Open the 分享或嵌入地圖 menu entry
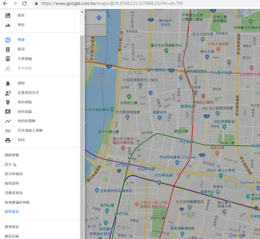 [x=30, y=130]
